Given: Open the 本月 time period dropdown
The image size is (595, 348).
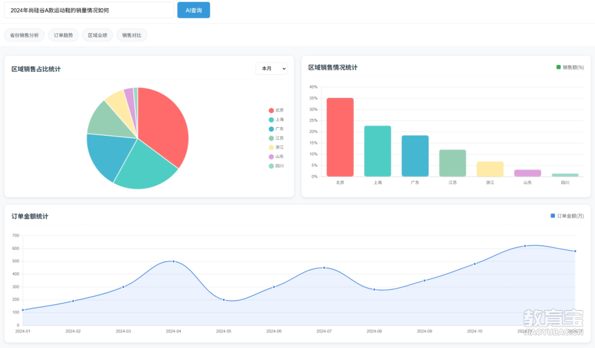Looking at the screenshot, I should (x=272, y=68).
